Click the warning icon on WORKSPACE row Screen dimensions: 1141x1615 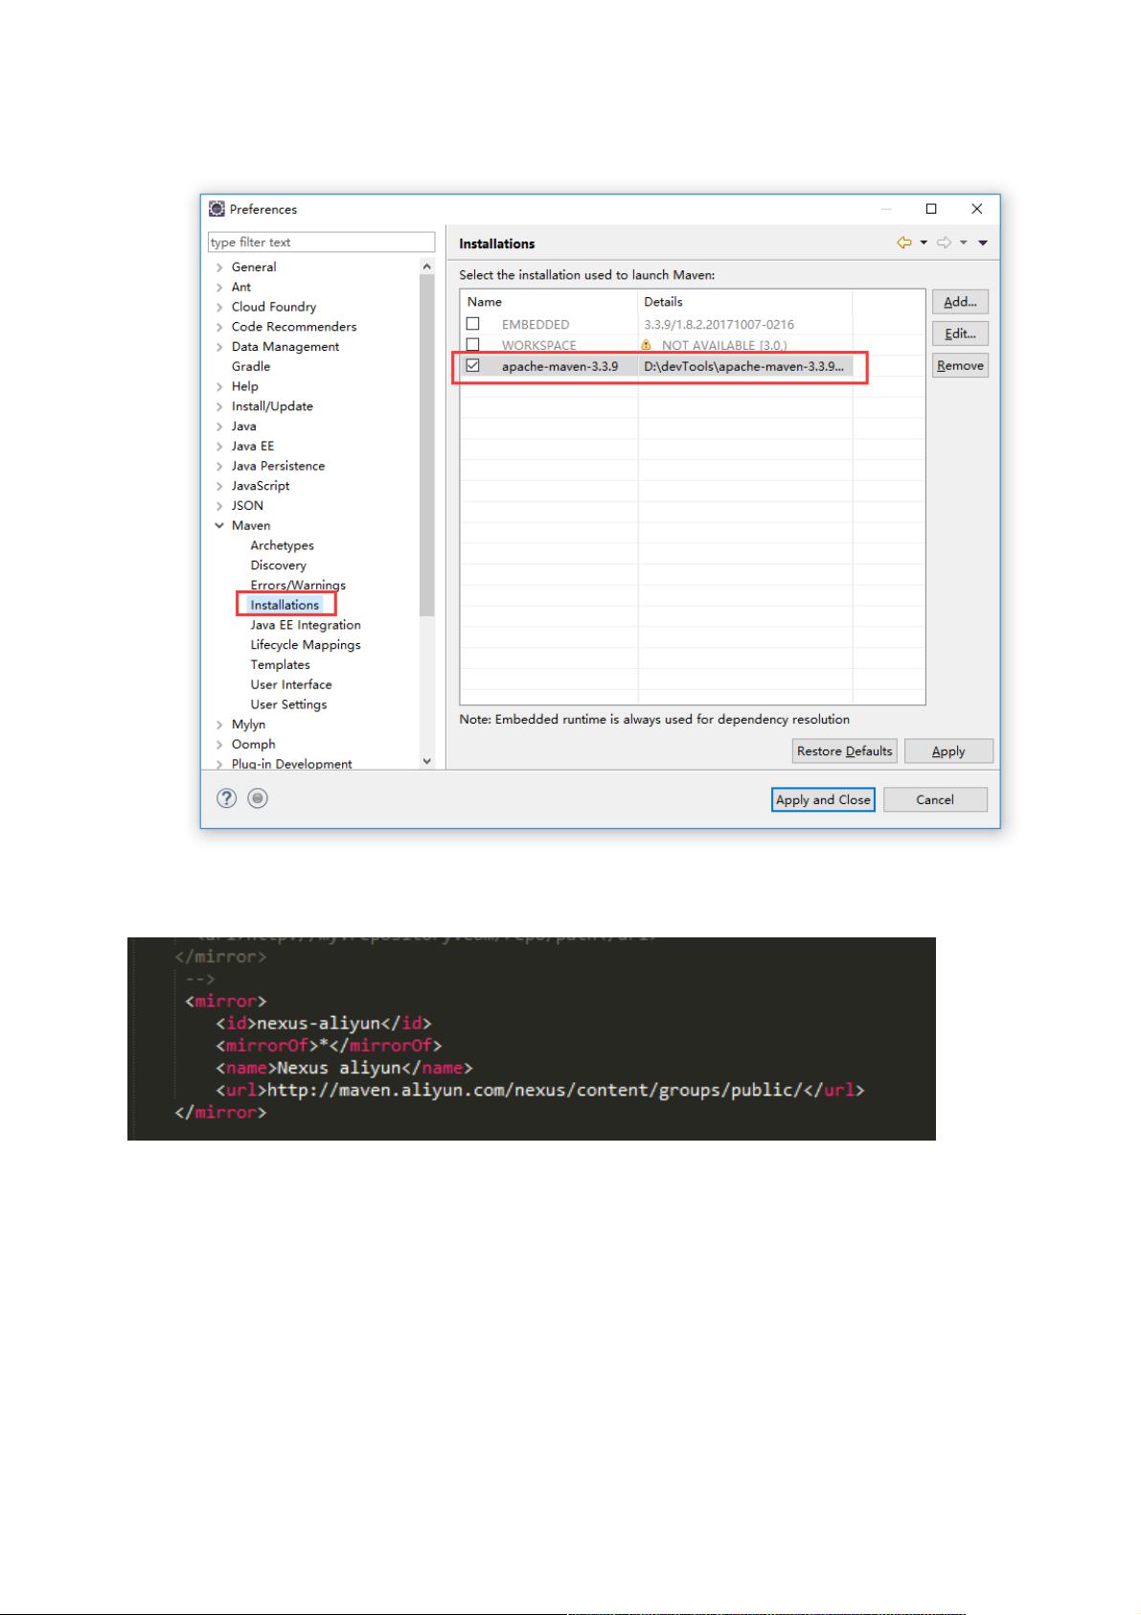(647, 345)
